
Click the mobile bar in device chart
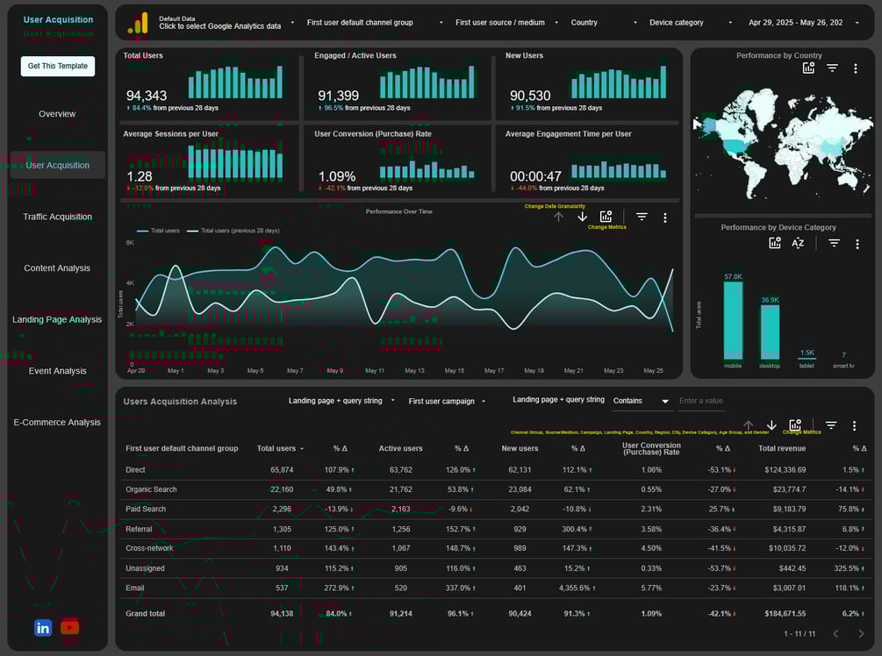tap(733, 320)
